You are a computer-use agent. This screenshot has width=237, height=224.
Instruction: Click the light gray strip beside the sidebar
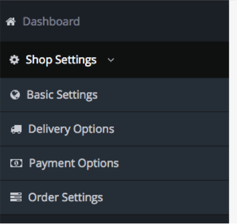(233, 112)
